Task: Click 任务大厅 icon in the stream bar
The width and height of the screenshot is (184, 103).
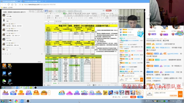Action: point(5,93)
